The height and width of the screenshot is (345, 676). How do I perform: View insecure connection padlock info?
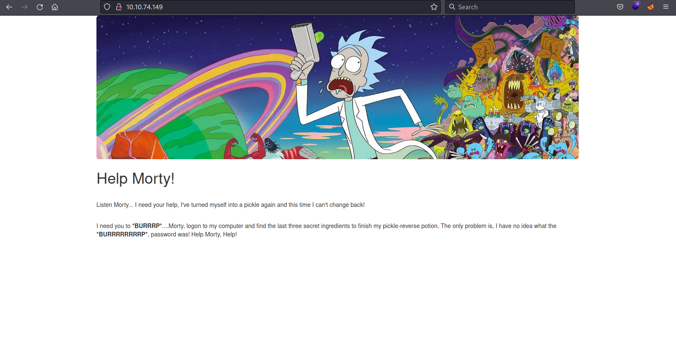[119, 7]
